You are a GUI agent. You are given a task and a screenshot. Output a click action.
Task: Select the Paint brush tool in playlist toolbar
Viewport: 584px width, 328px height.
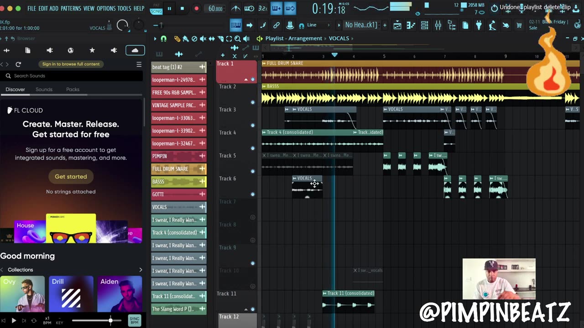pyautogui.click(x=186, y=39)
